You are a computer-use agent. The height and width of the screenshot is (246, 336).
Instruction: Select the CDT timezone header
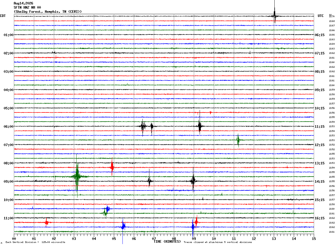(x=3, y=16)
